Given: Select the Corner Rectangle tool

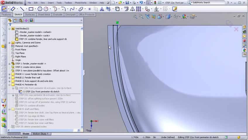Looking at the screenshot, I should pos(31,9).
